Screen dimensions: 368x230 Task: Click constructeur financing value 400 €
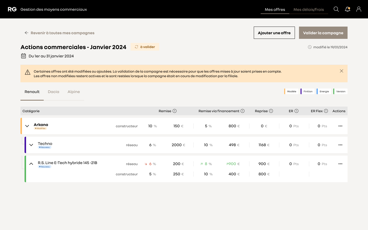234,174
